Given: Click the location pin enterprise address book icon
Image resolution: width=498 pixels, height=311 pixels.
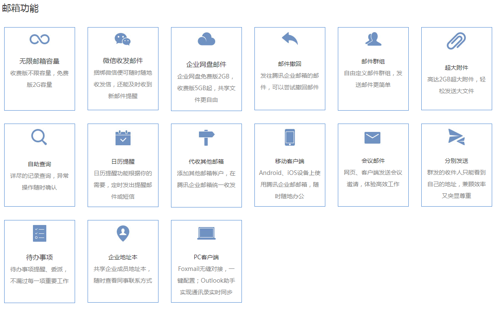Looking at the screenshot, I should 123,233.
